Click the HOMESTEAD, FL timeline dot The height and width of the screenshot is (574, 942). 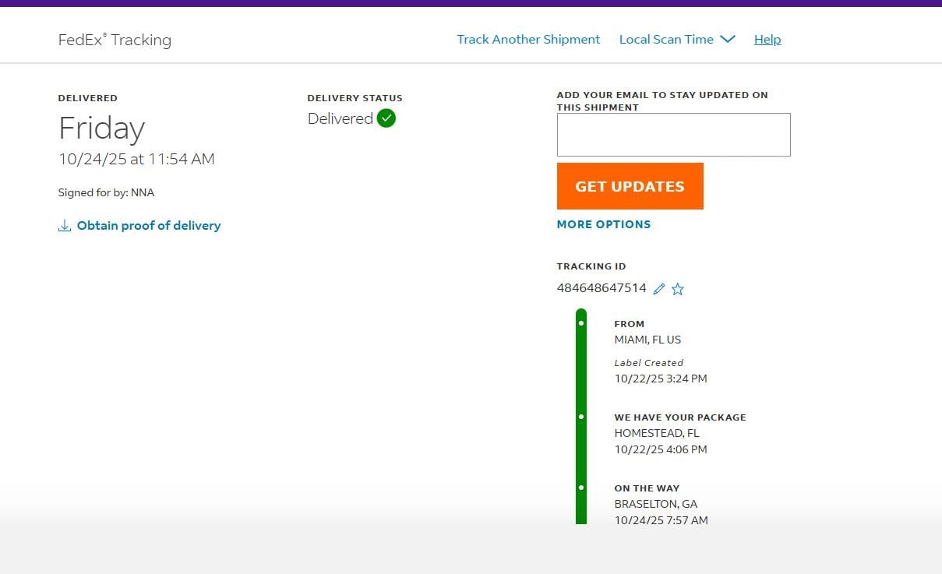click(581, 417)
